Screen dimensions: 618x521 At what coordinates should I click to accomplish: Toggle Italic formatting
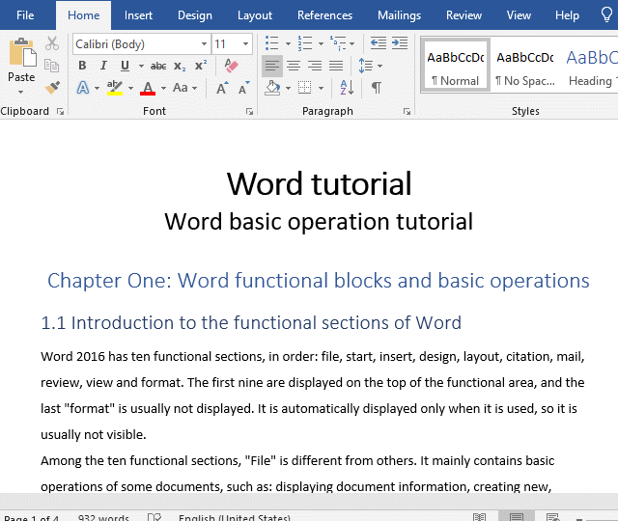tap(103, 66)
